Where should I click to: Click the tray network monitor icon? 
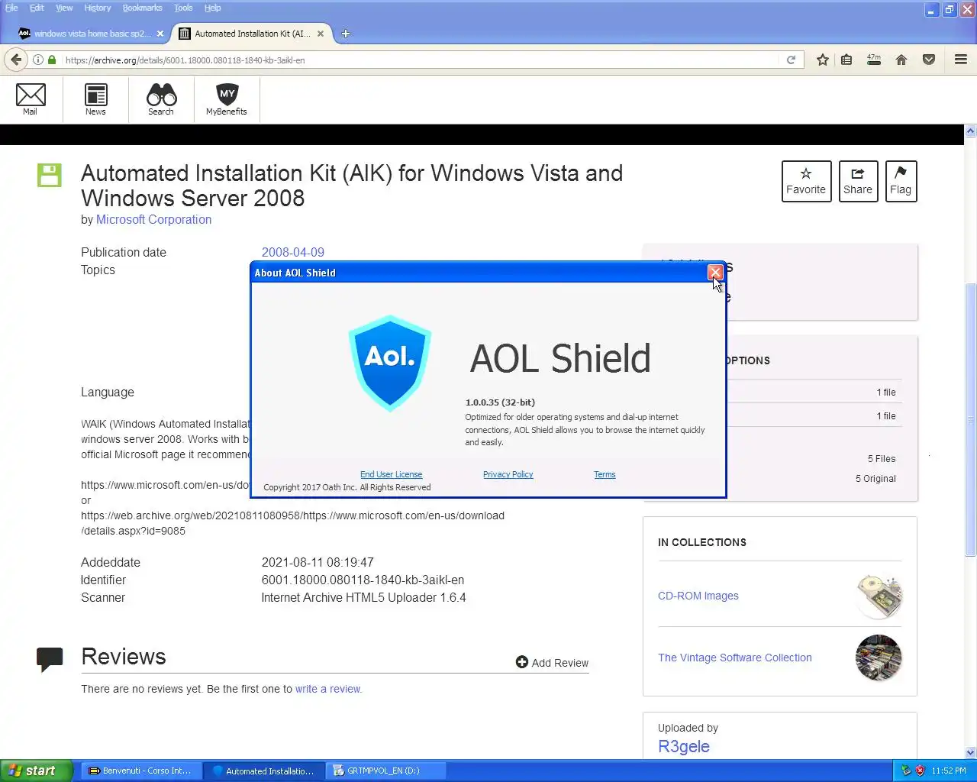(906, 771)
